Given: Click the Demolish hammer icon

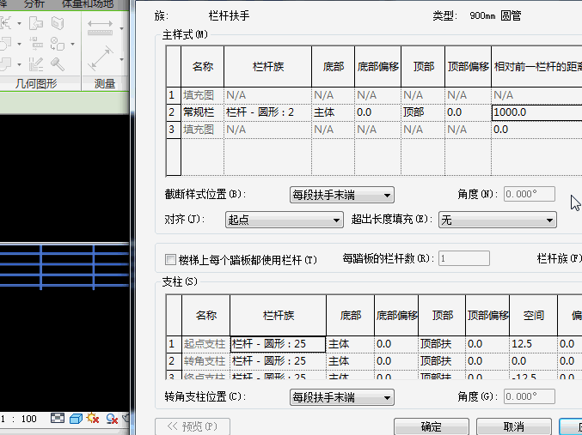Looking at the screenshot, I should pyautogui.click(x=58, y=63).
